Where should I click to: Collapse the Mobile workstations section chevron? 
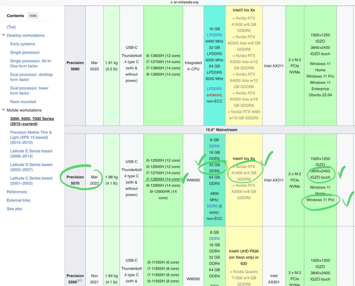click(3, 110)
